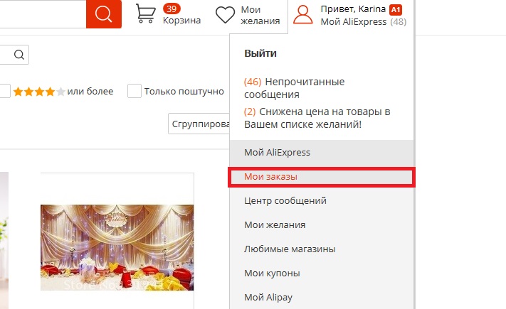Open the wedding backdrop product thumbnail
This screenshot has height=309, width=506.
tap(117, 247)
